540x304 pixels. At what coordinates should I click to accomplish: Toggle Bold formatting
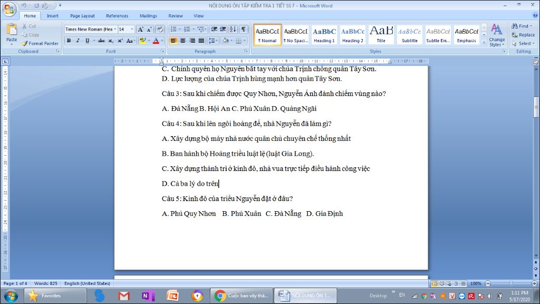click(x=69, y=41)
